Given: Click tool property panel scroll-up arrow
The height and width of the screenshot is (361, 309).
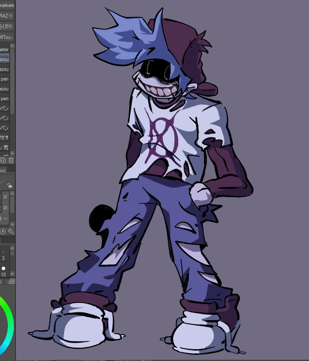Looking at the screenshot, I should [x=12, y=193].
